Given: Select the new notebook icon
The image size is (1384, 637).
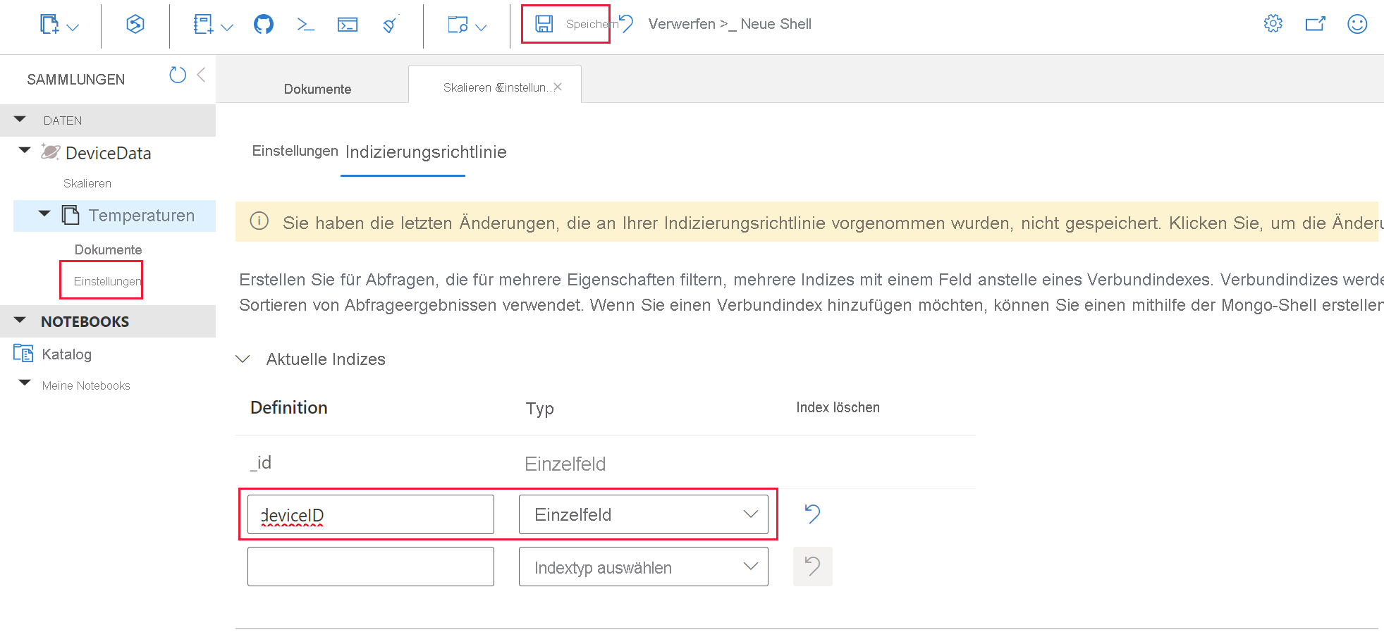Looking at the screenshot, I should coord(203,24).
